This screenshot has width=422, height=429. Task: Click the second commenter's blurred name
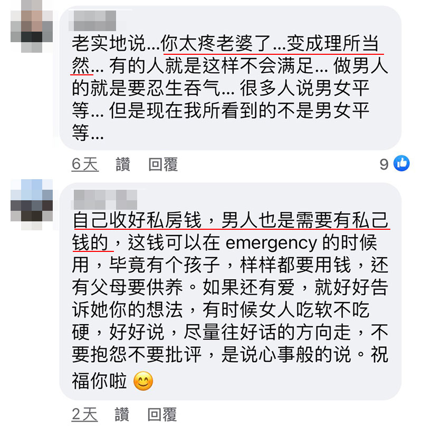(x=104, y=199)
